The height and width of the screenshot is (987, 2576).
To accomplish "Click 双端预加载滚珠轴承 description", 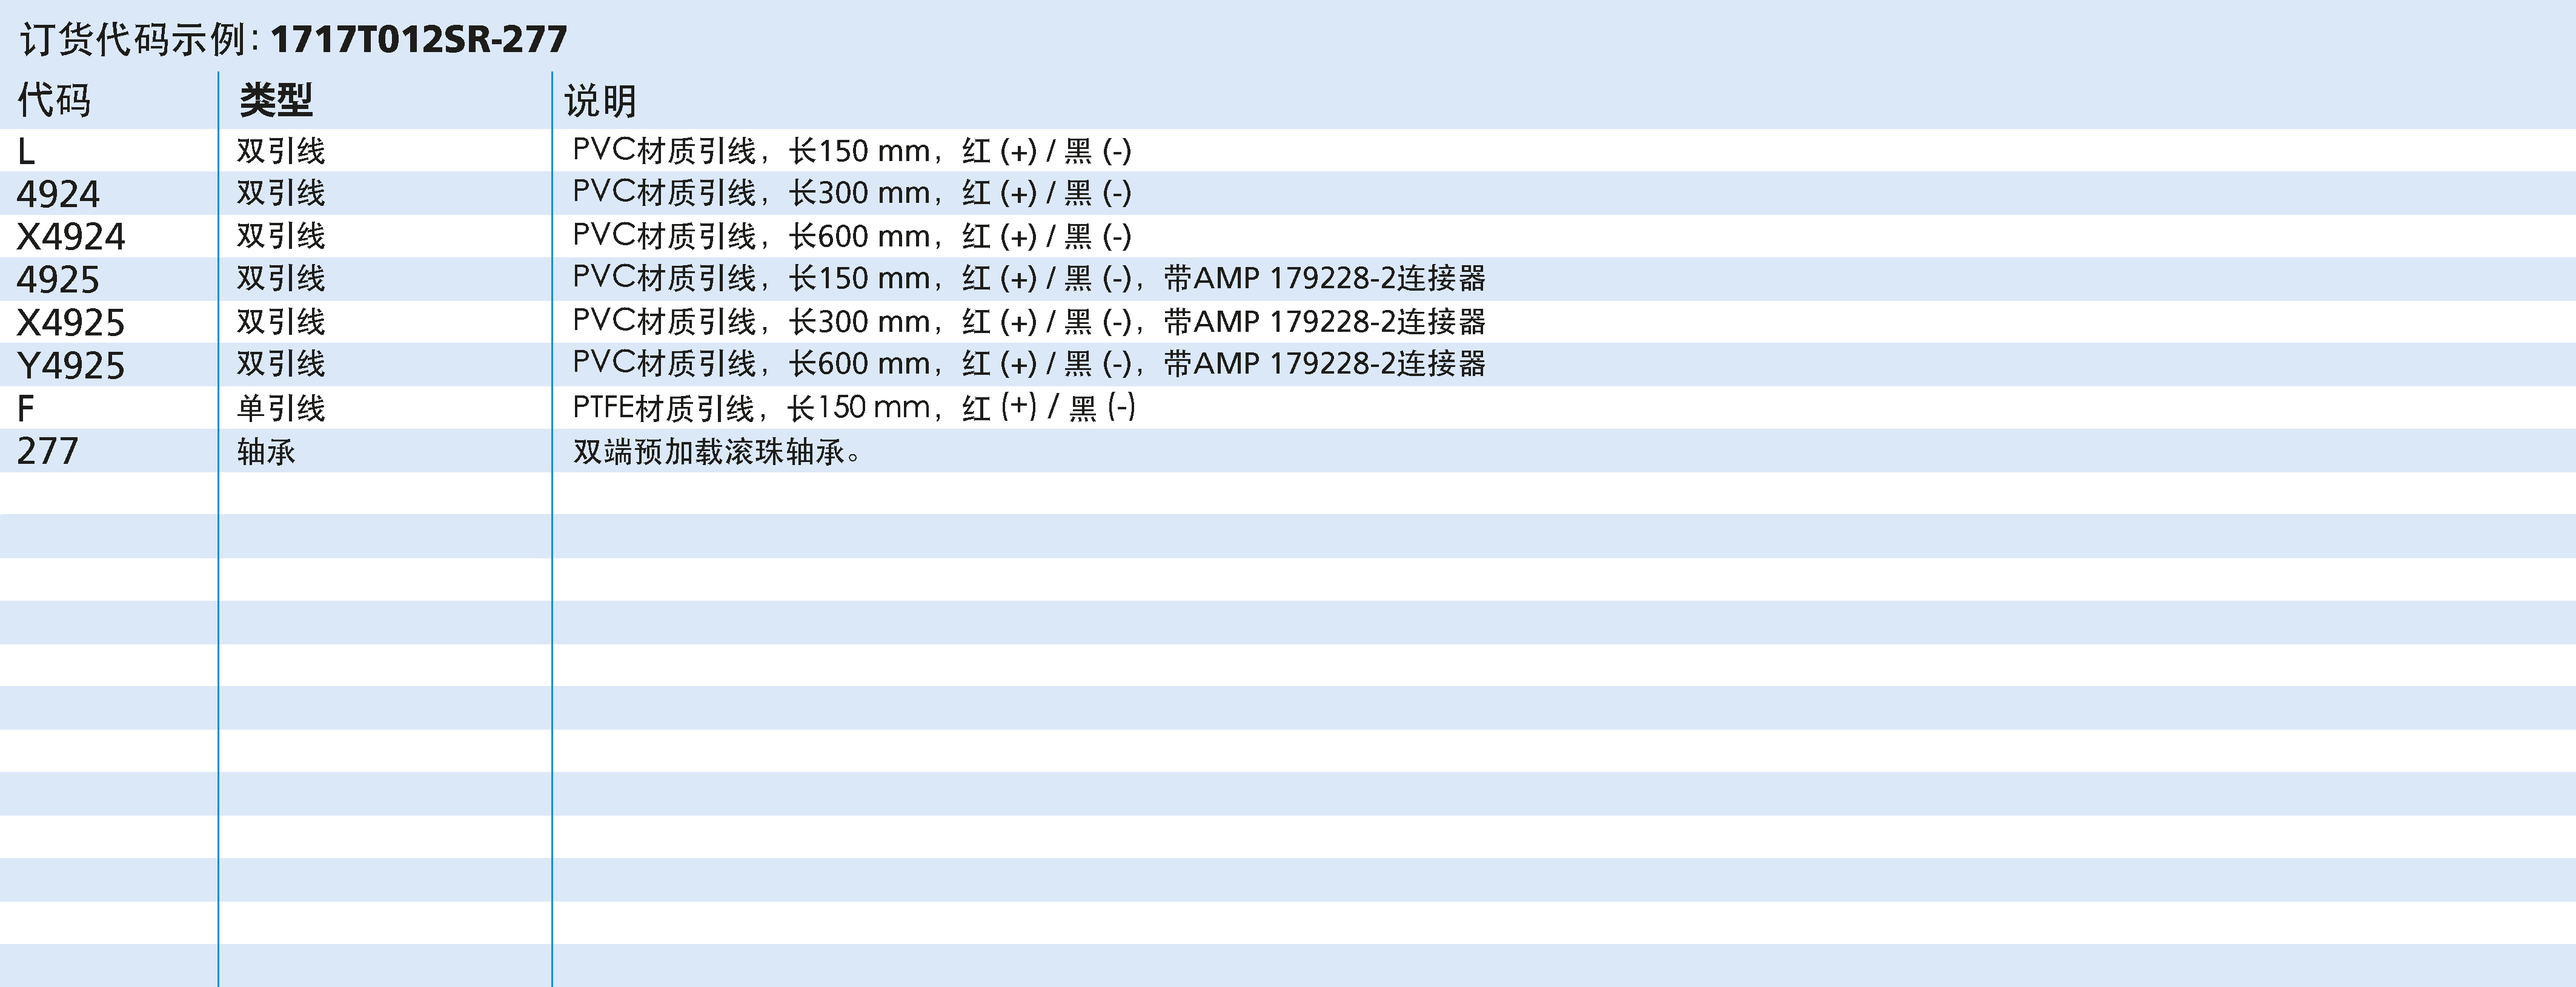I will pyautogui.click(x=716, y=452).
